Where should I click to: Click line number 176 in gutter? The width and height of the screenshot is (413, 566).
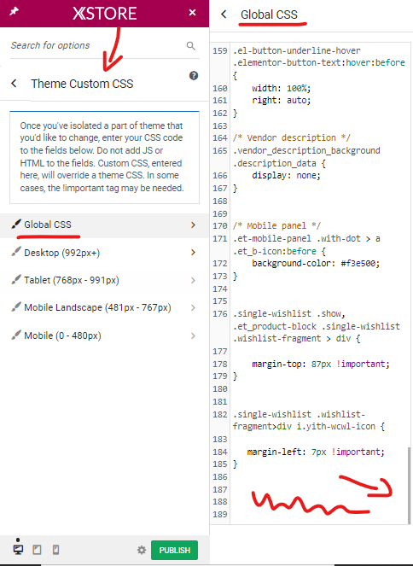click(220, 314)
